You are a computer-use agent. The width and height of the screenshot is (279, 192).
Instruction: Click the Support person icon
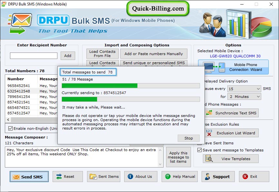click(x=207, y=177)
